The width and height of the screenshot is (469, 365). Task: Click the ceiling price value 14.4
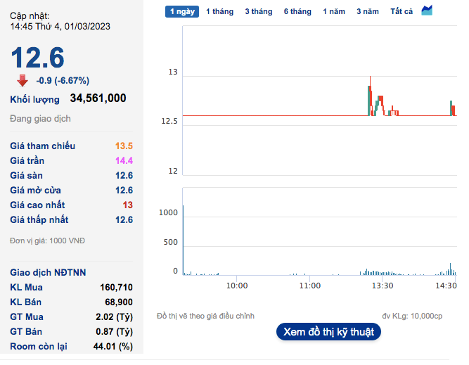124,161
